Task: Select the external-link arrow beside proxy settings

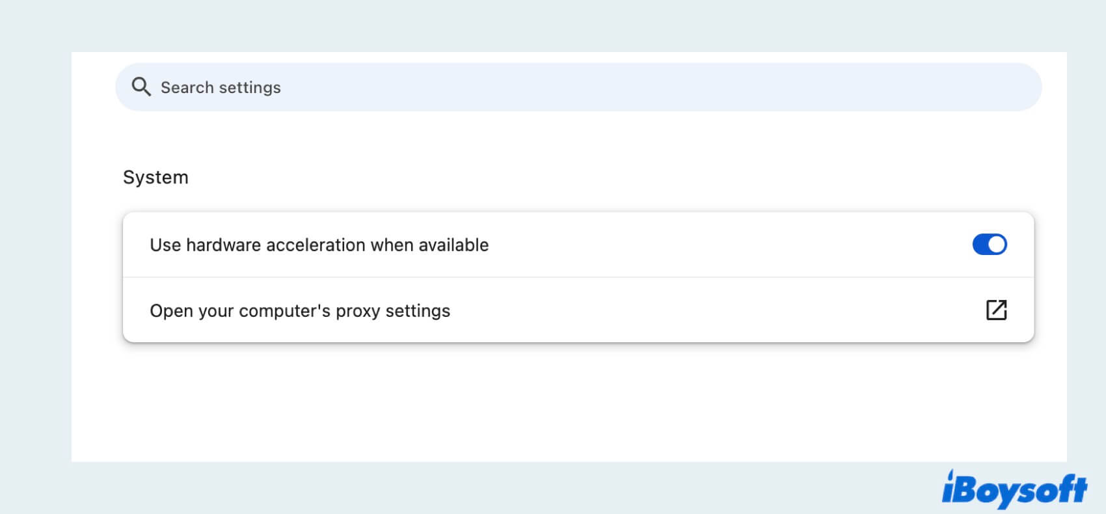Action: [x=997, y=310]
